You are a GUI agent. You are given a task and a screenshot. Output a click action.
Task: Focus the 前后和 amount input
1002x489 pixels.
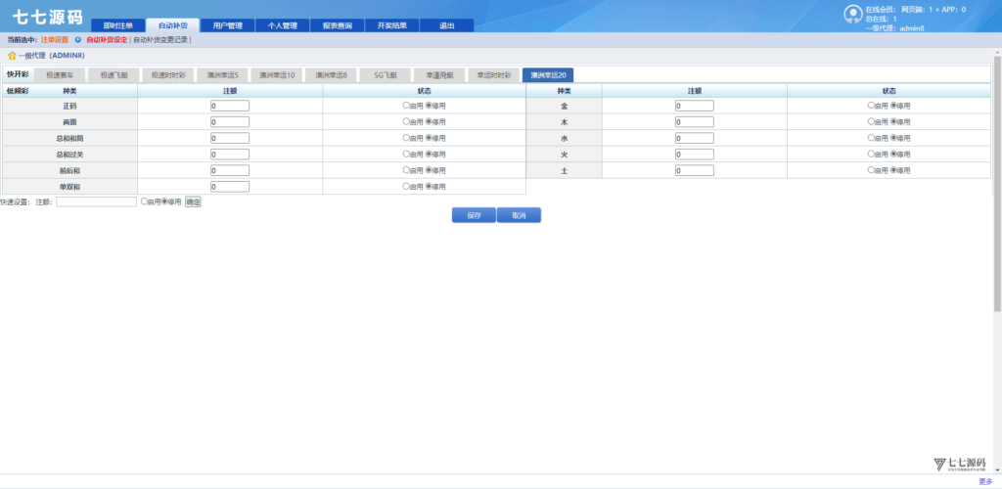tap(230, 170)
